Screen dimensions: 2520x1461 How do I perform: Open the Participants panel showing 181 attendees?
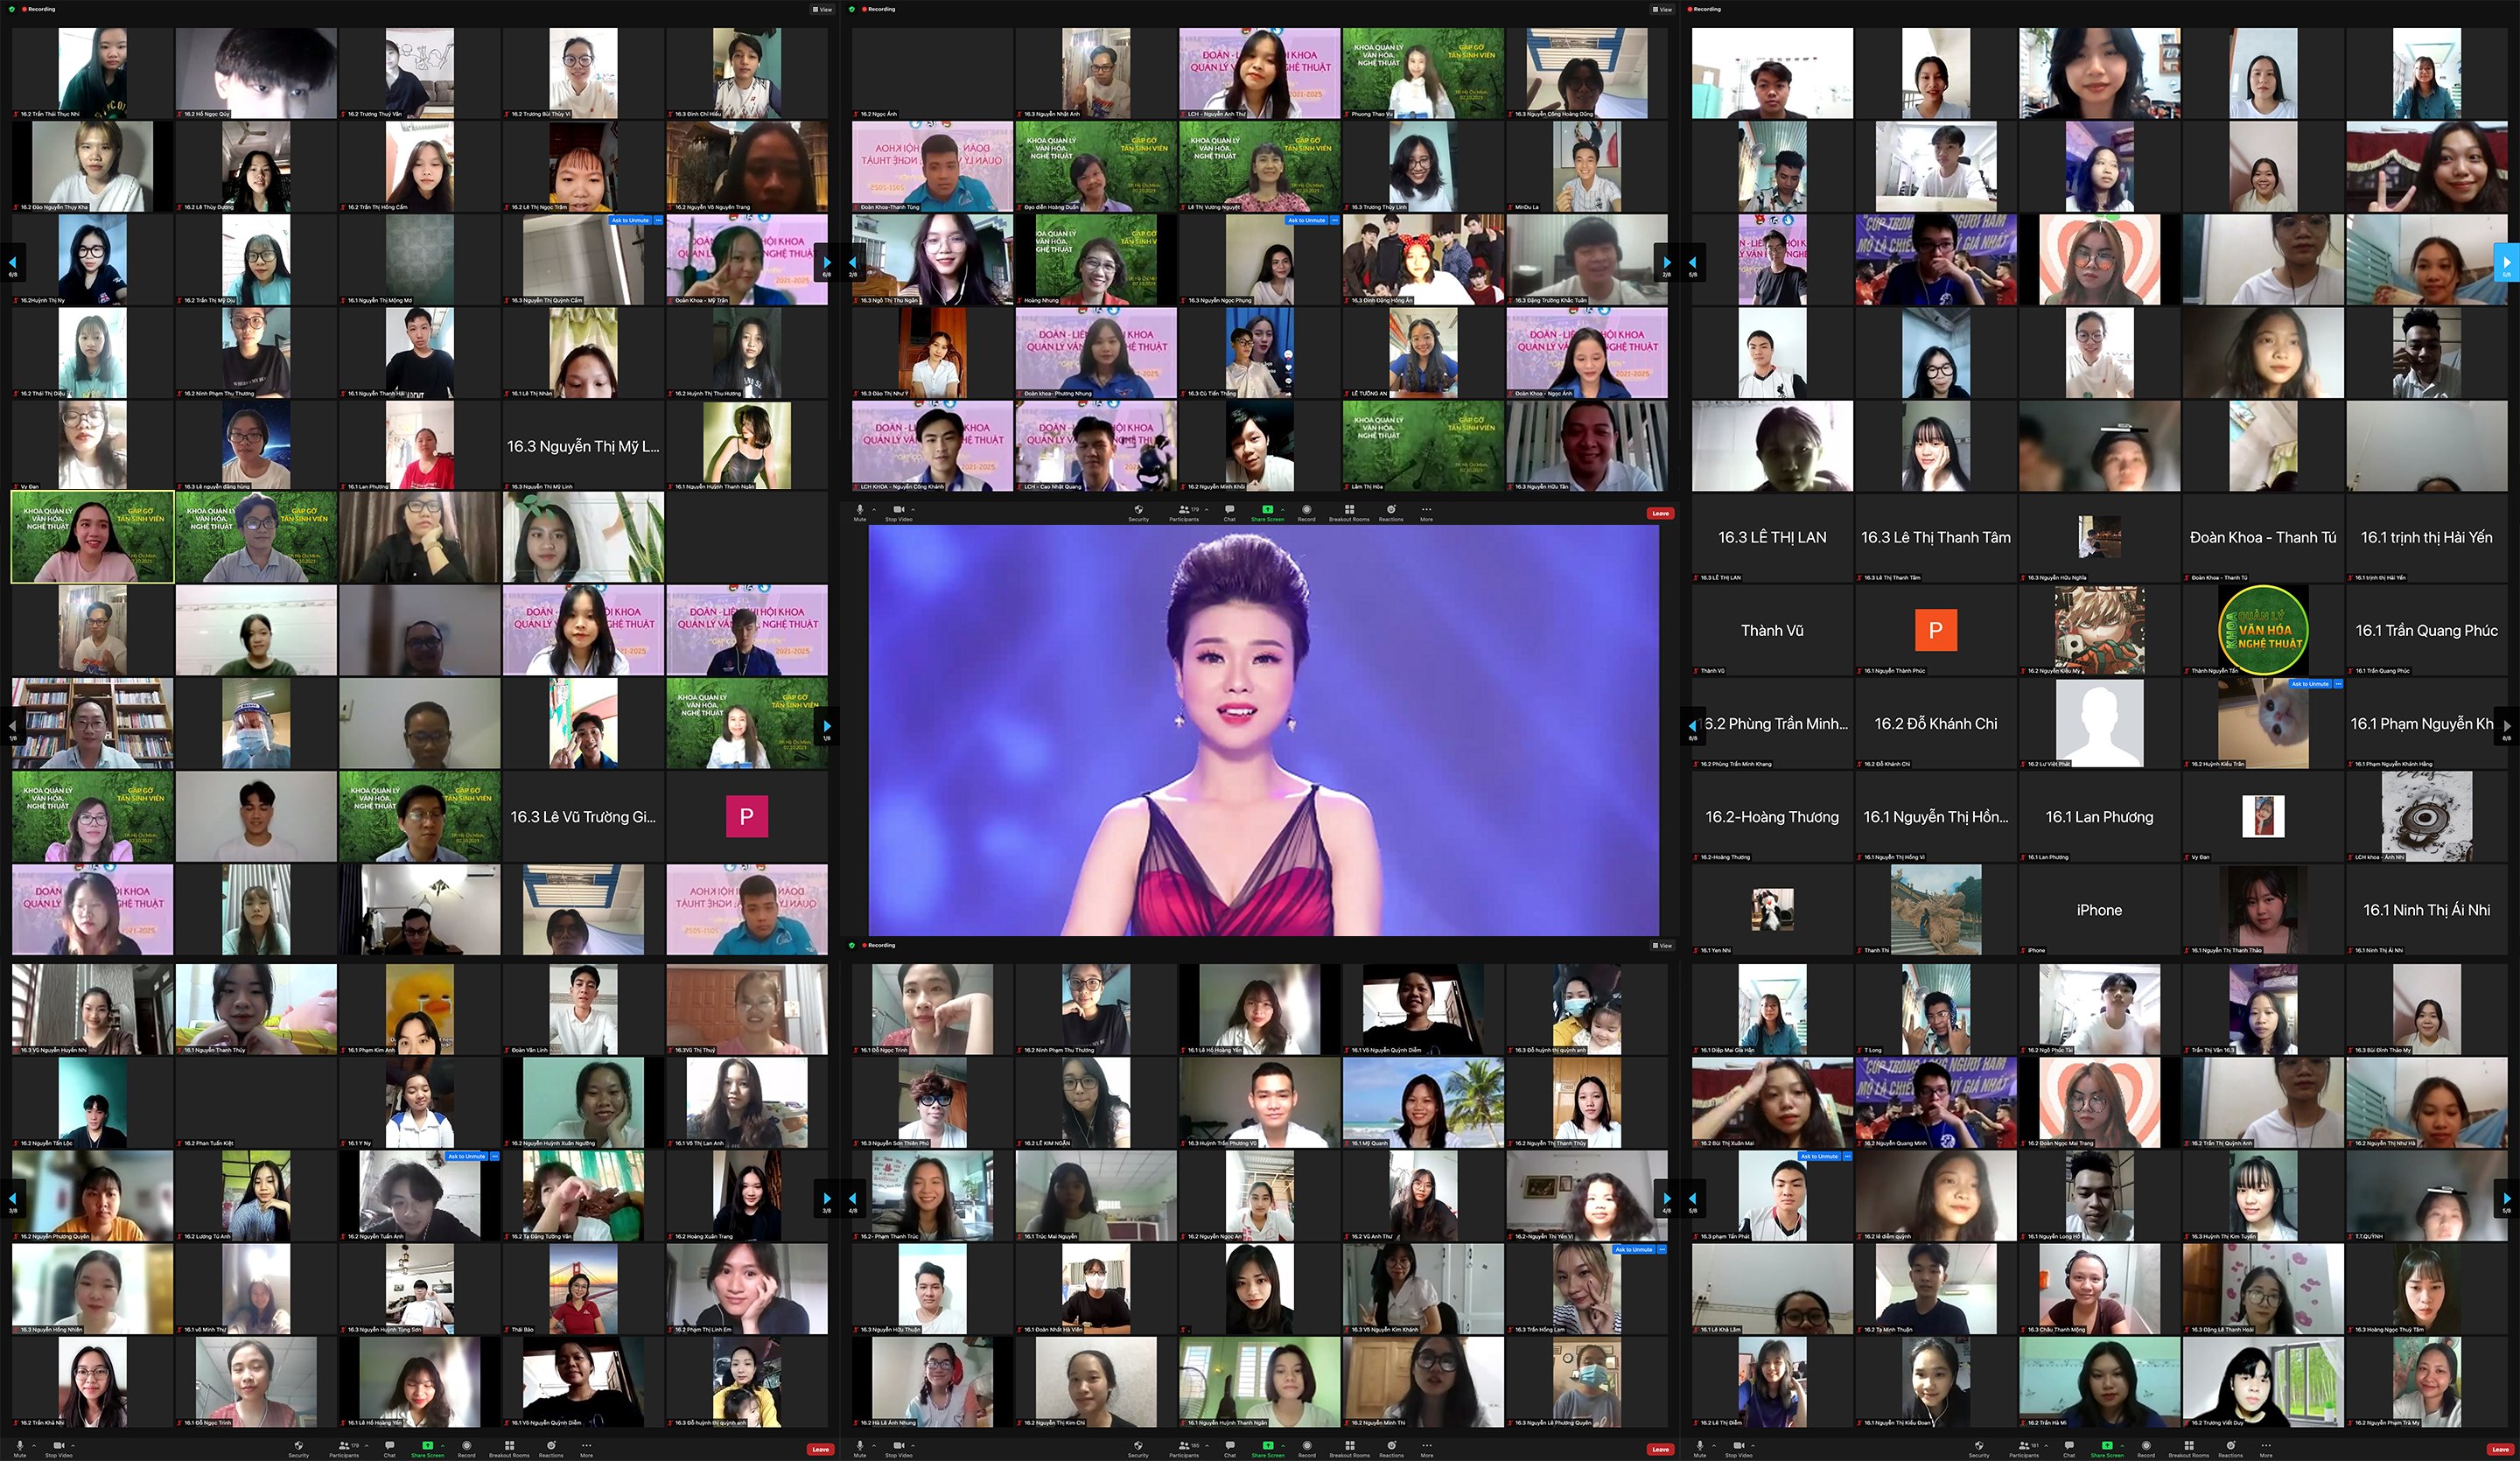point(2024,1447)
